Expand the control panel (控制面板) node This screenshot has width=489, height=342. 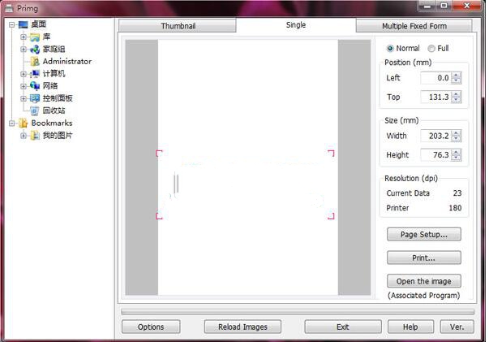click(x=23, y=98)
